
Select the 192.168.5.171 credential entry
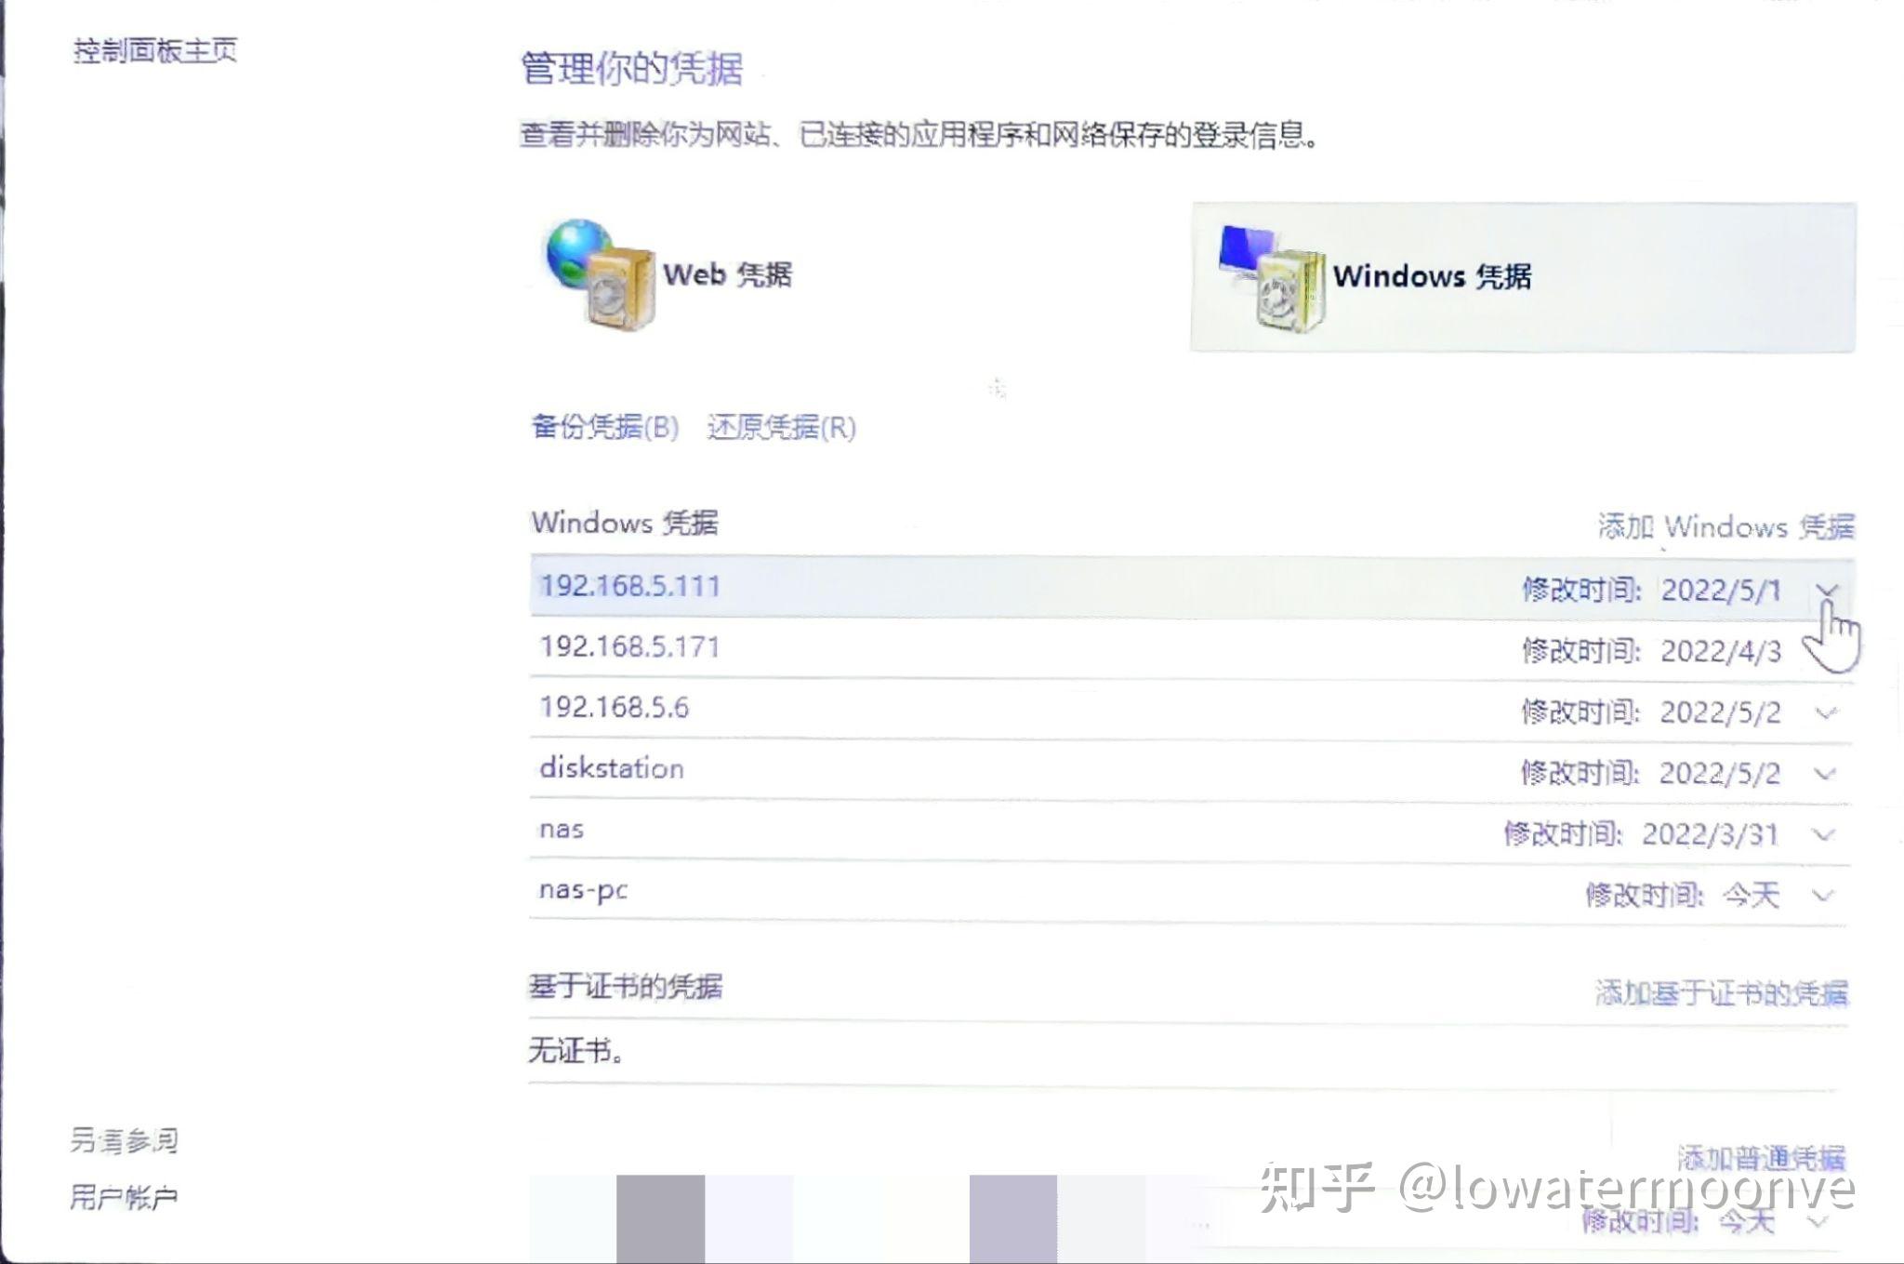coord(629,646)
